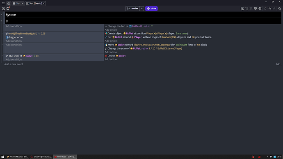Open the project history clock icon
The image size is (283, 159).
3,9
